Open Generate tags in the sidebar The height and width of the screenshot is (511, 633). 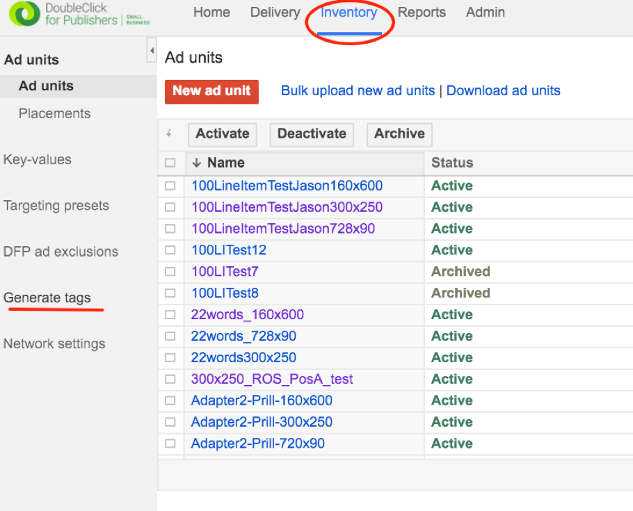[x=47, y=298]
